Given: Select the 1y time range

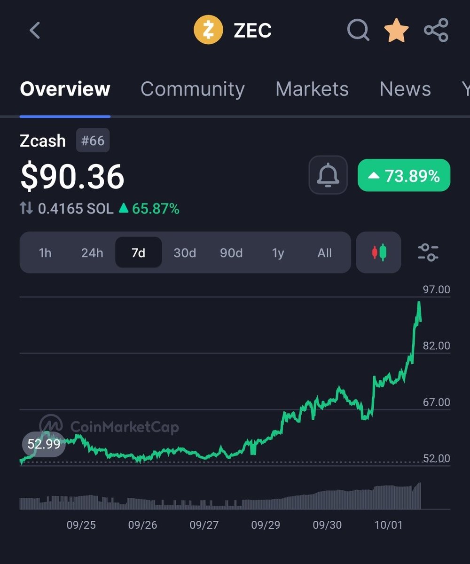Looking at the screenshot, I should click(278, 253).
